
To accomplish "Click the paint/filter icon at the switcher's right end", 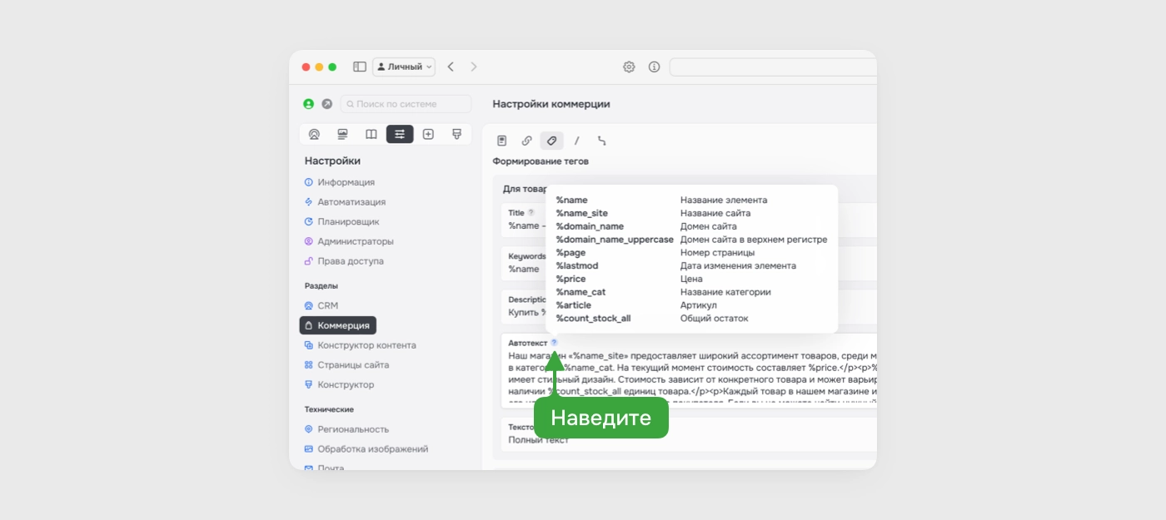I will coord(456,133).
